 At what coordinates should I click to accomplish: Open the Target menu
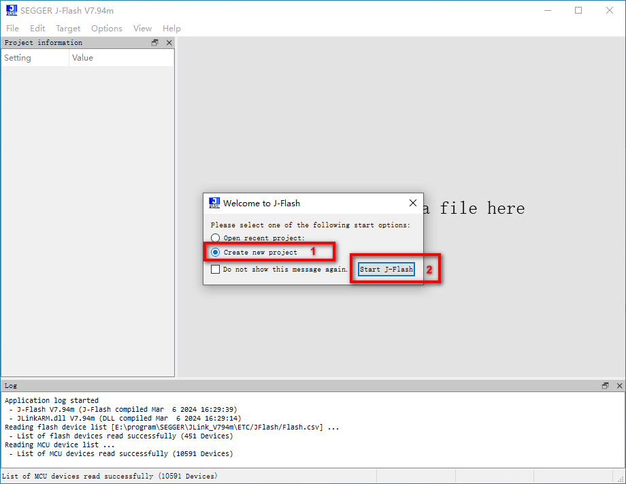coord(68,29)
